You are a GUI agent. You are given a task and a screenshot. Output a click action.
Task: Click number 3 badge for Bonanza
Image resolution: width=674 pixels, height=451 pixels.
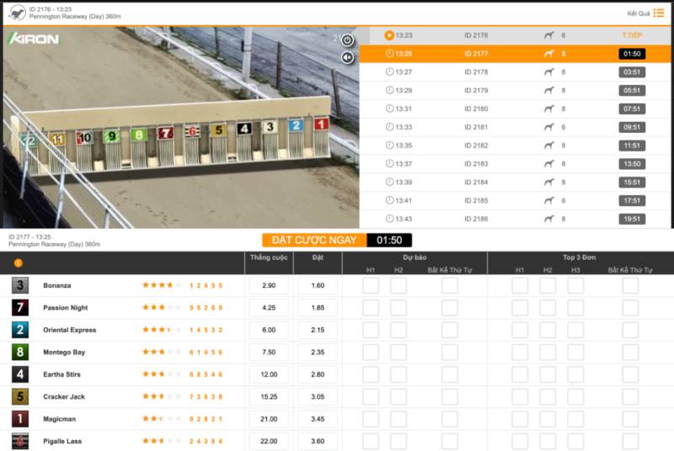[x=20, y=286]
